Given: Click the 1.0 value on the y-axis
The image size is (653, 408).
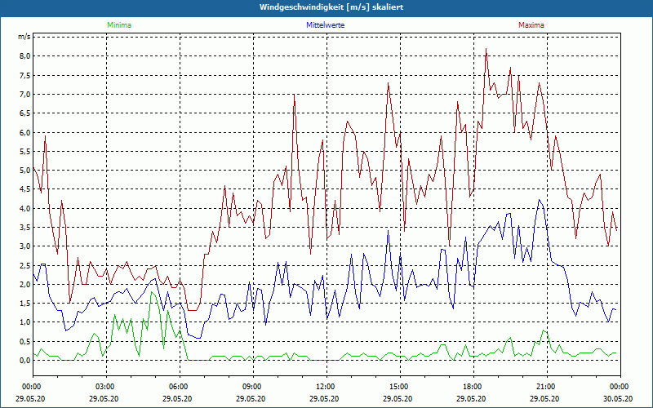Looking at the screenshot, I should click(x=24, y=322).
